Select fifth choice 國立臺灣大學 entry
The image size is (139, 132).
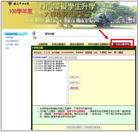pyautogui.click(x=49, y=70)
